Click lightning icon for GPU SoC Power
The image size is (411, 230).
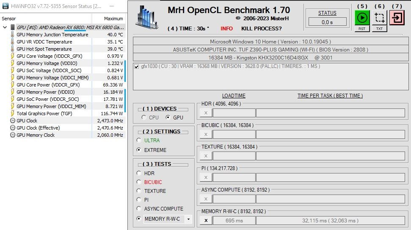coord(12,99)
